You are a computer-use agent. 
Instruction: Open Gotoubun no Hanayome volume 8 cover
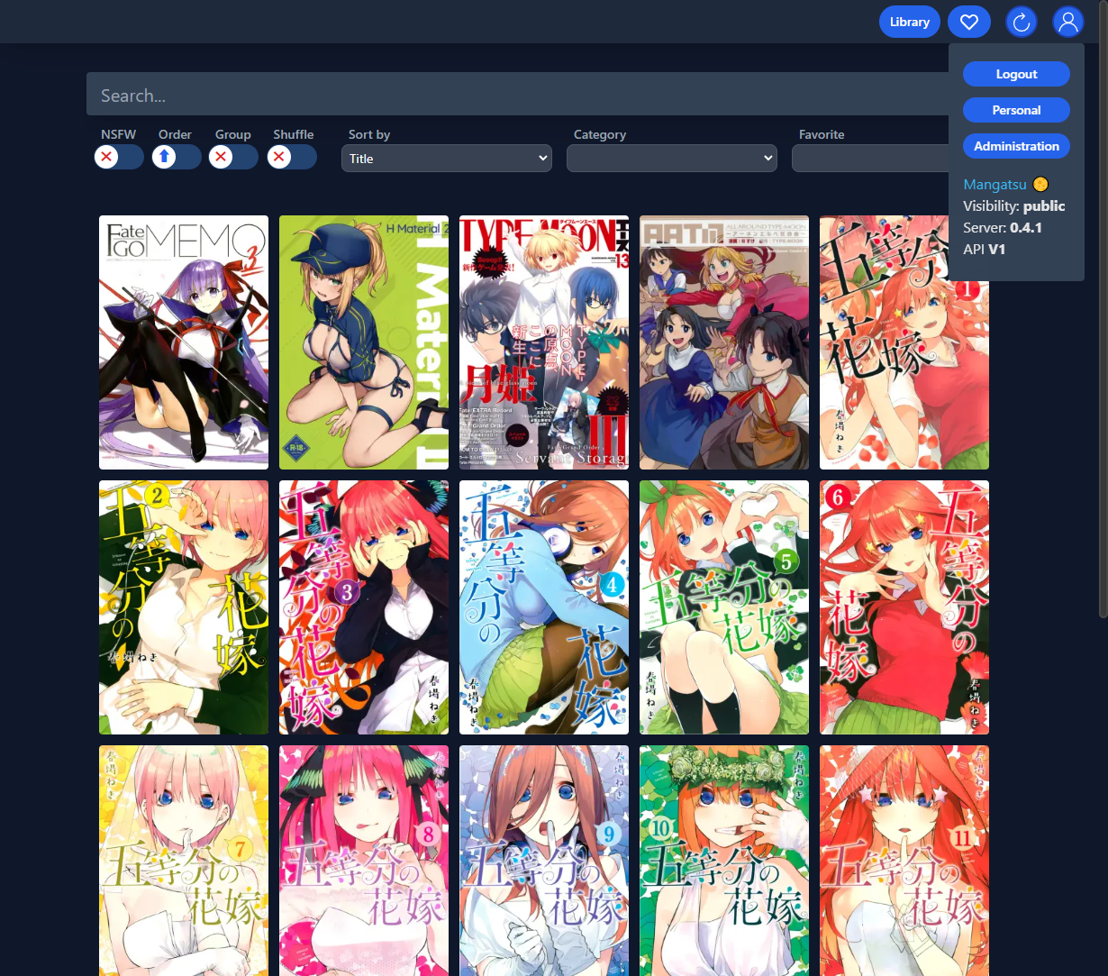point(364,861)
